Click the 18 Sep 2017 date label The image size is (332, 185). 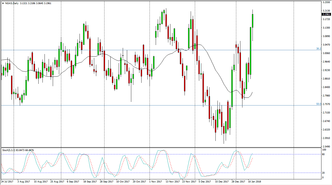(90, 182)
